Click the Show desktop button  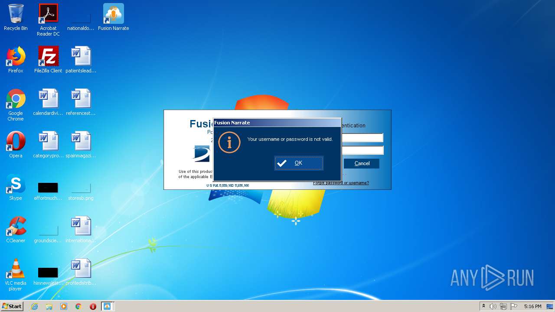pyautogui.click(x=550, y=306)
